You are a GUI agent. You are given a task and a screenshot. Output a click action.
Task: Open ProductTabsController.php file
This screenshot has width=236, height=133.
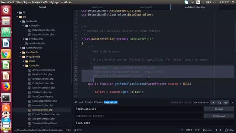coord(46,114)
